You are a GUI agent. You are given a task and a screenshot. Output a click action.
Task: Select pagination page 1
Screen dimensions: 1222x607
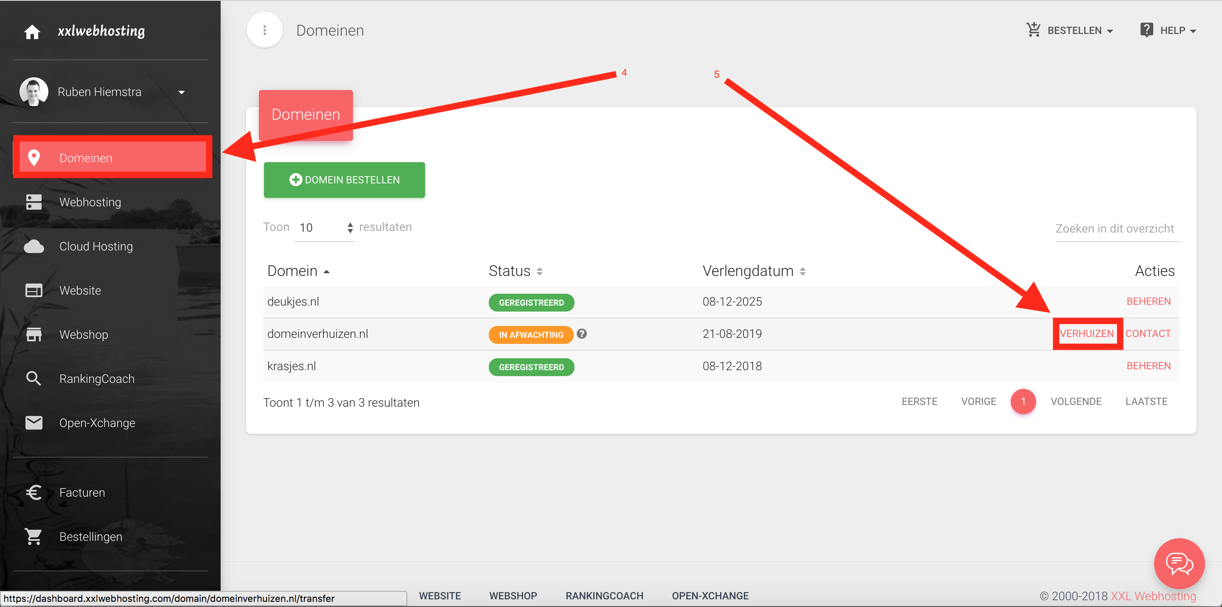(x=1023, y=402)
